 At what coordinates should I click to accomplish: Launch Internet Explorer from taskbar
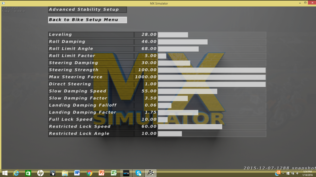pyautogui.click(x=16, y=173)
